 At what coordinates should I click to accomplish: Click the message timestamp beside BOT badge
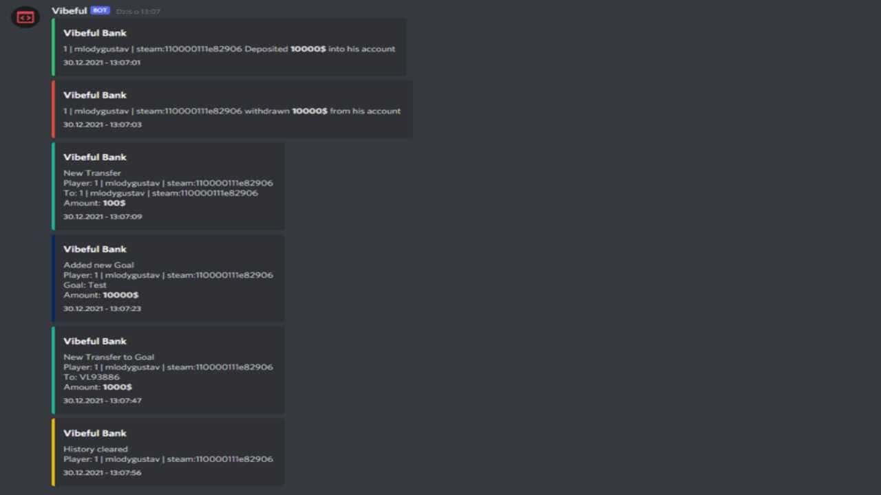[138, 12]
